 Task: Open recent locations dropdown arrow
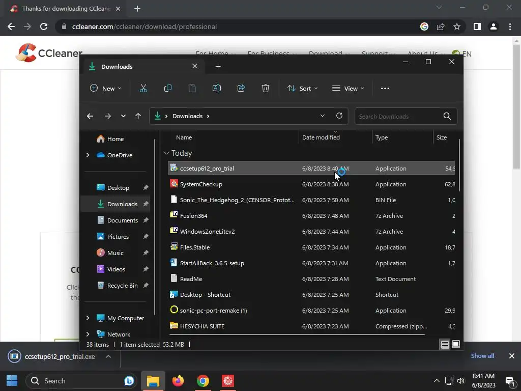123,116
